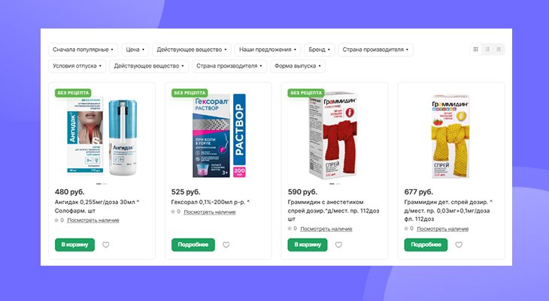
Task: Click the rating star under Гексорал
Action: point(173,212)
